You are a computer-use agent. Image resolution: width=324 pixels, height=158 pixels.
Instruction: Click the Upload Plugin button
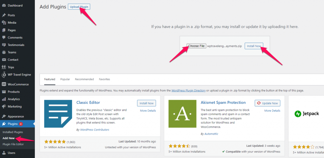(x=79, y=7)
